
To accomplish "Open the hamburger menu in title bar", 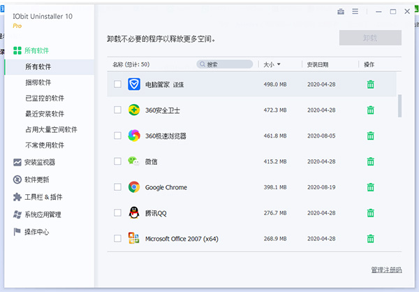I will click(x=355, y=11).
